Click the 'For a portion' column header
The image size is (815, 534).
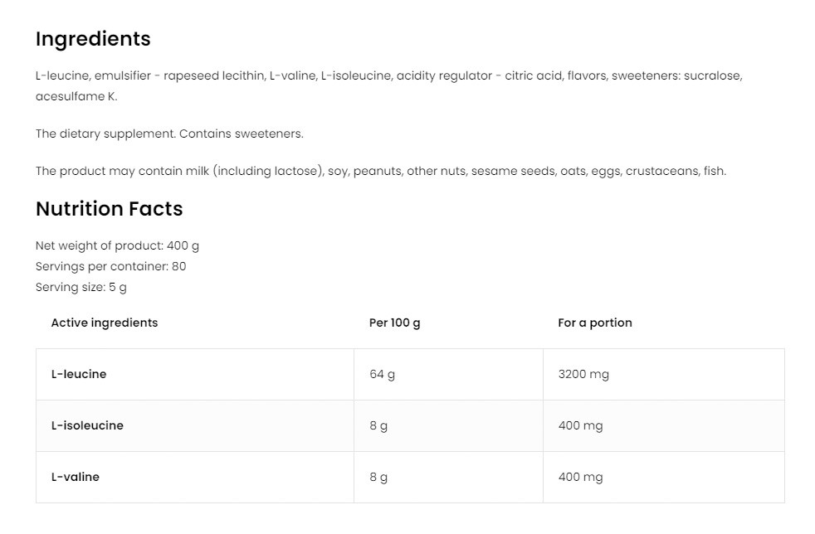(594, 323)
